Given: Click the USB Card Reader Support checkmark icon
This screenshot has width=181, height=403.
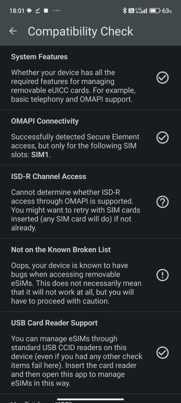Looking at the screenshot, I should pyautogui.click(x=162, y=353).
